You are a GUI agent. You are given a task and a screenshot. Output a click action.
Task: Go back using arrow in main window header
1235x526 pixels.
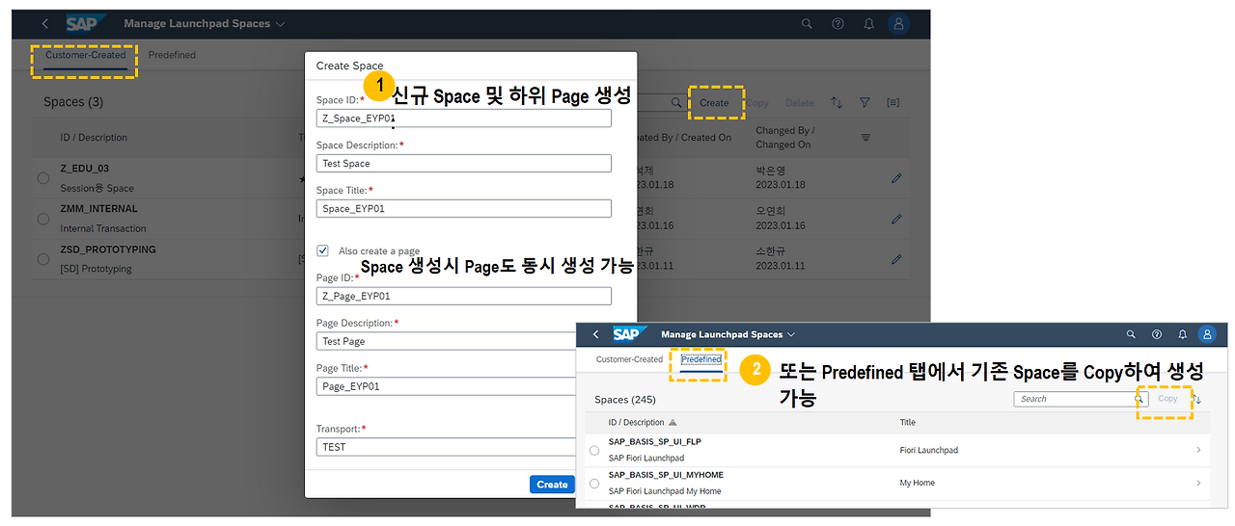44,24
